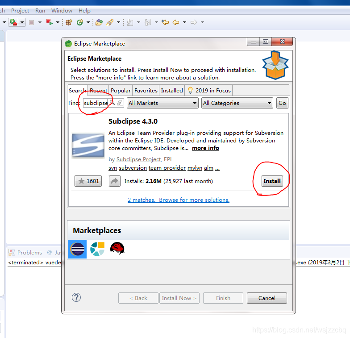Screen dimensions: 350x338
Task: Select the Search tab in Marketplace
Action: 77,90
